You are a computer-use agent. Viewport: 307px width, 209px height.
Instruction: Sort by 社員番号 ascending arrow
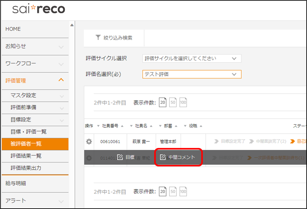pos(122,126)
